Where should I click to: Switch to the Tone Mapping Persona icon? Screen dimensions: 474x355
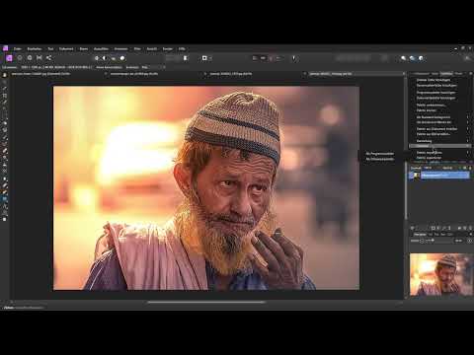pos(39,58)
